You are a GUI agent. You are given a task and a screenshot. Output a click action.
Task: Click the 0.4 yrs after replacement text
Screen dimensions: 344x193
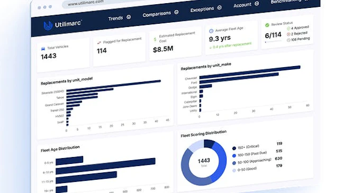tap(232, 45)
